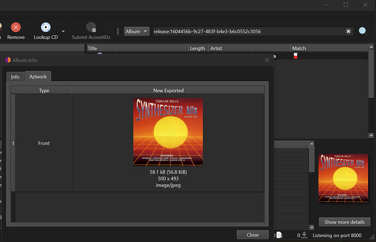The height and width of the screenshot is (242, 376).
Task: Select the Artwork tab
Action: pyautogui.click(x=38, y=76)
